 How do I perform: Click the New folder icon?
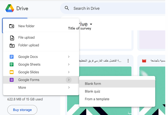[x=12, y=26]
